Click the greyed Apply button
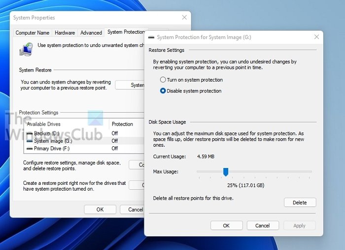This screenshot has height=250, width=345. [x=299, y=225]
